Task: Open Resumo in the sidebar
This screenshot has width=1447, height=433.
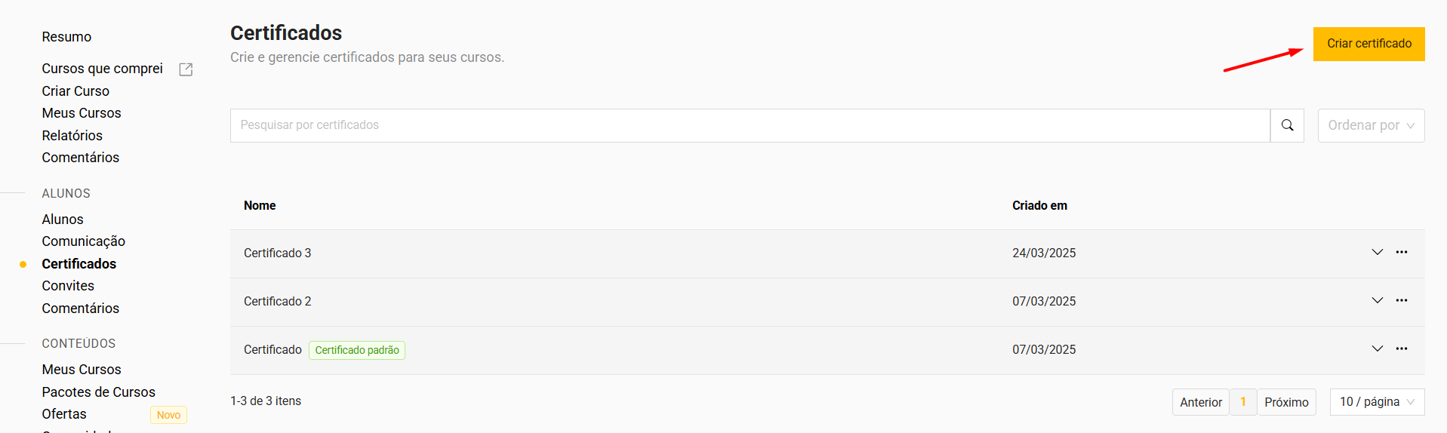Action: click(66, 37)
